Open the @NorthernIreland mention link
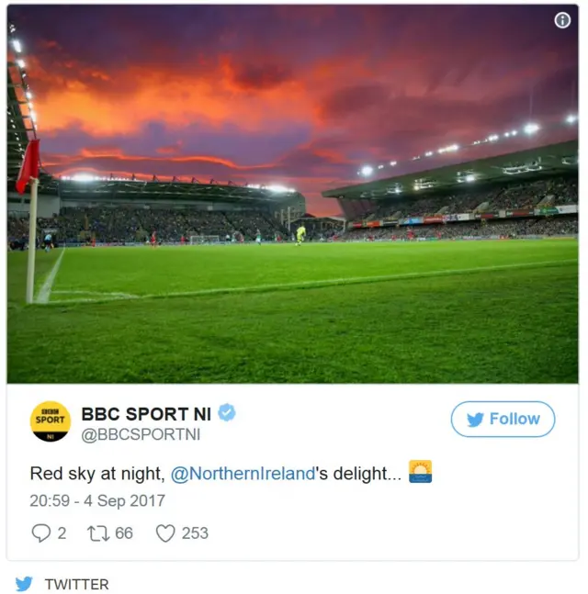This screenshot has width=588, height=594. coord(243,474)
